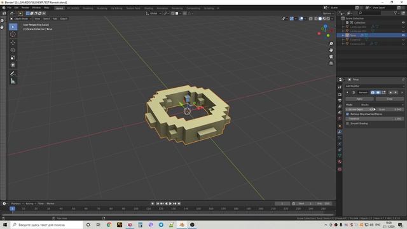
Task: Open the File menu
Action: pos(10,8)
